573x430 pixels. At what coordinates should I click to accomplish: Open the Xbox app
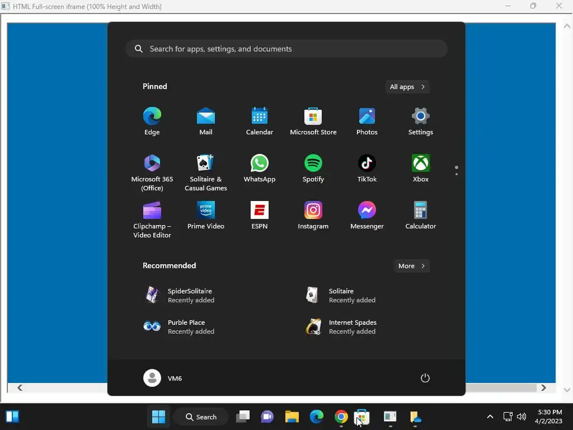pyautogui.click(x=421, y=169)
